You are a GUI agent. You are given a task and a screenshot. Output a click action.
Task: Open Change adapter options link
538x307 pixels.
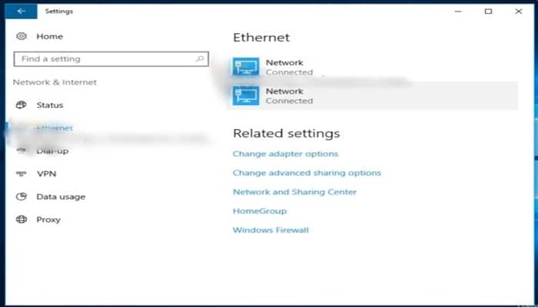[285, 153]
